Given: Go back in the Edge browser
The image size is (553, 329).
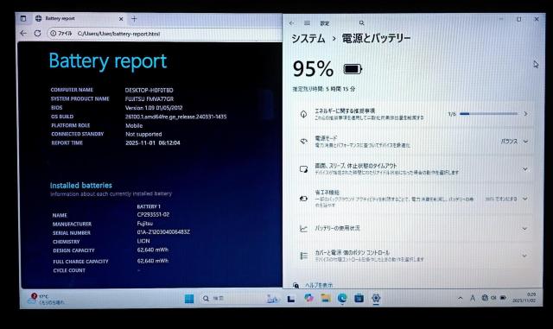Looking at the screenshot, I should click(x=23, y=33).
